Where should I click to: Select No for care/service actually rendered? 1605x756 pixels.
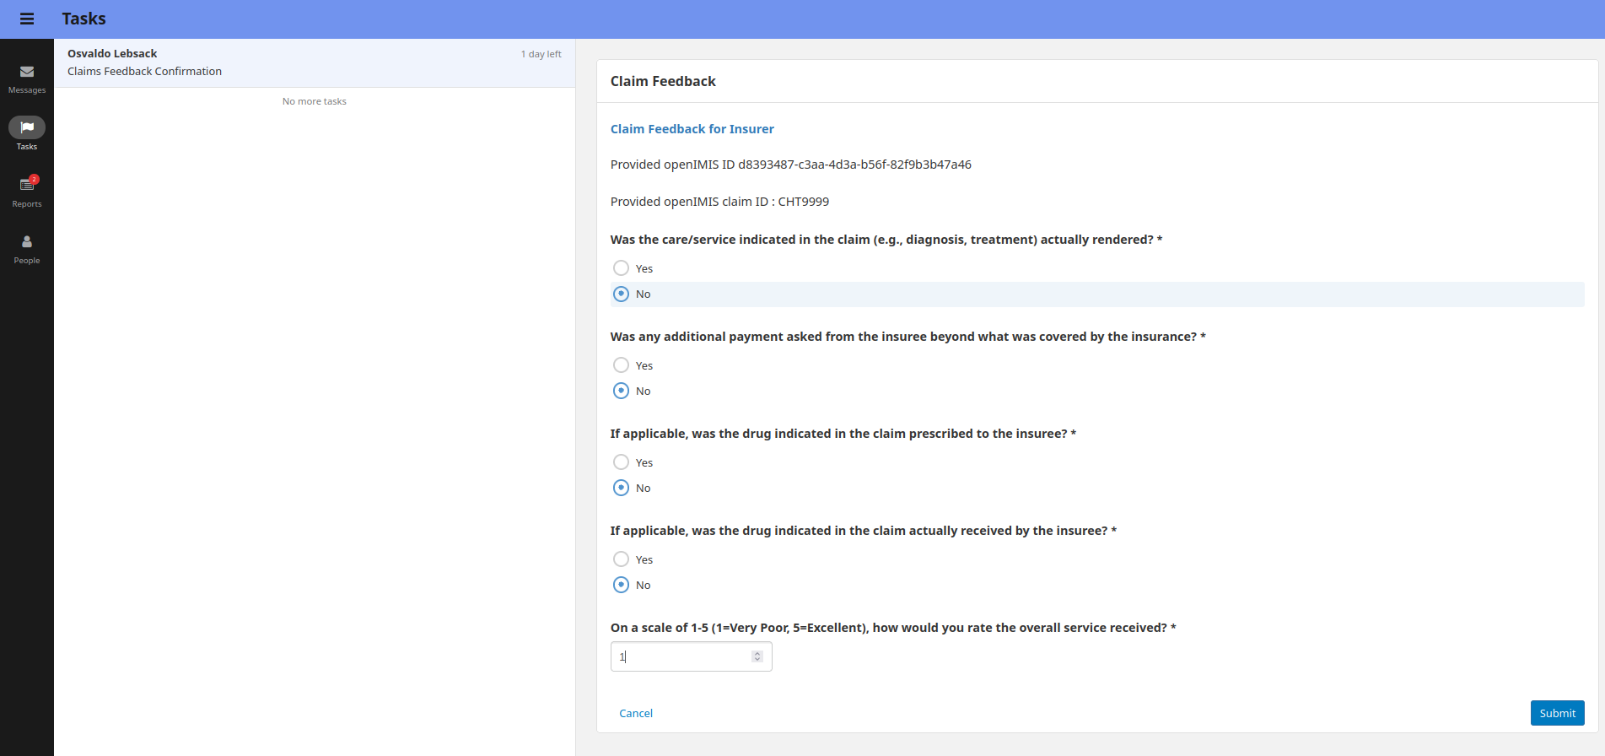pos(622,294)
